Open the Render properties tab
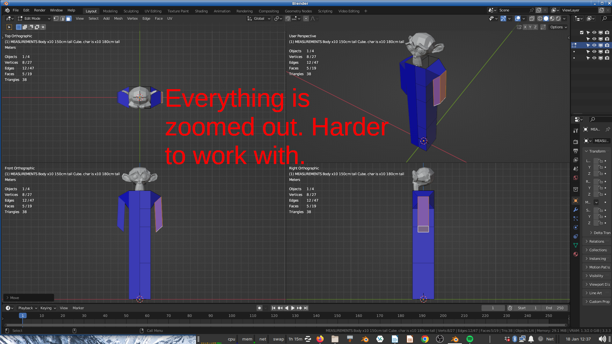This screenshot has height=344, width=612. click(575, 142)
